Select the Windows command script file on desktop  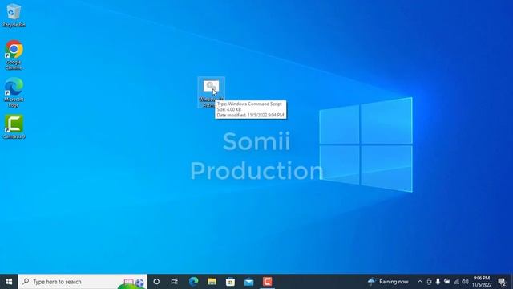(x=211, y=92)
